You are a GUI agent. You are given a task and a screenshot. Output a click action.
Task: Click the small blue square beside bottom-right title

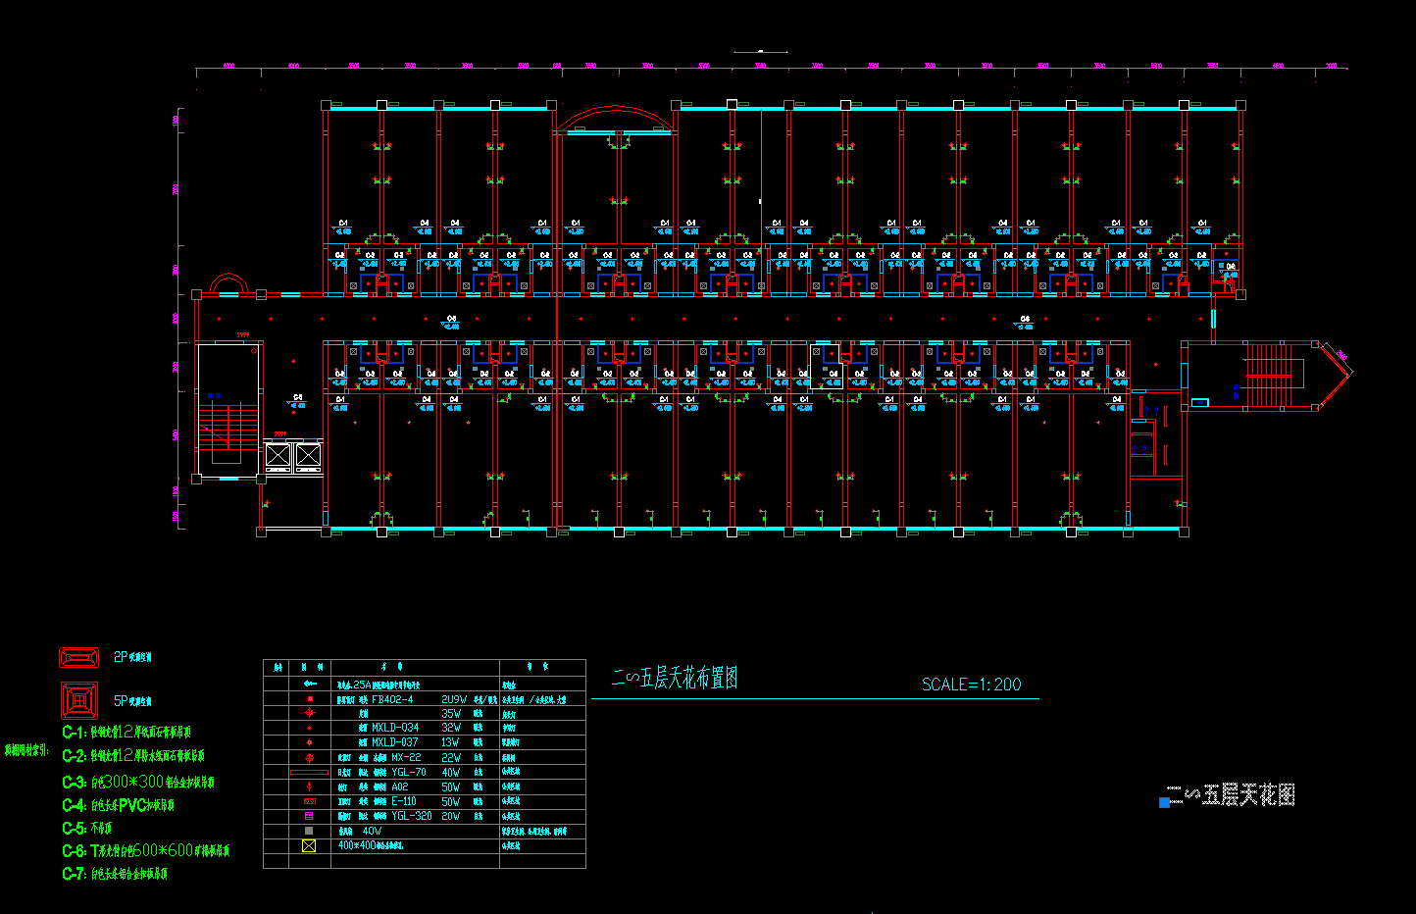coord(1164,802)
